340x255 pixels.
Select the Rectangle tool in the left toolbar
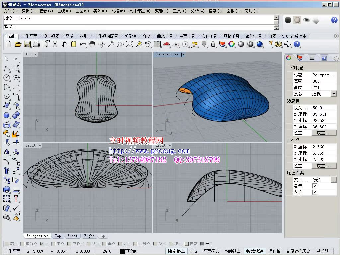coord(16,87)
